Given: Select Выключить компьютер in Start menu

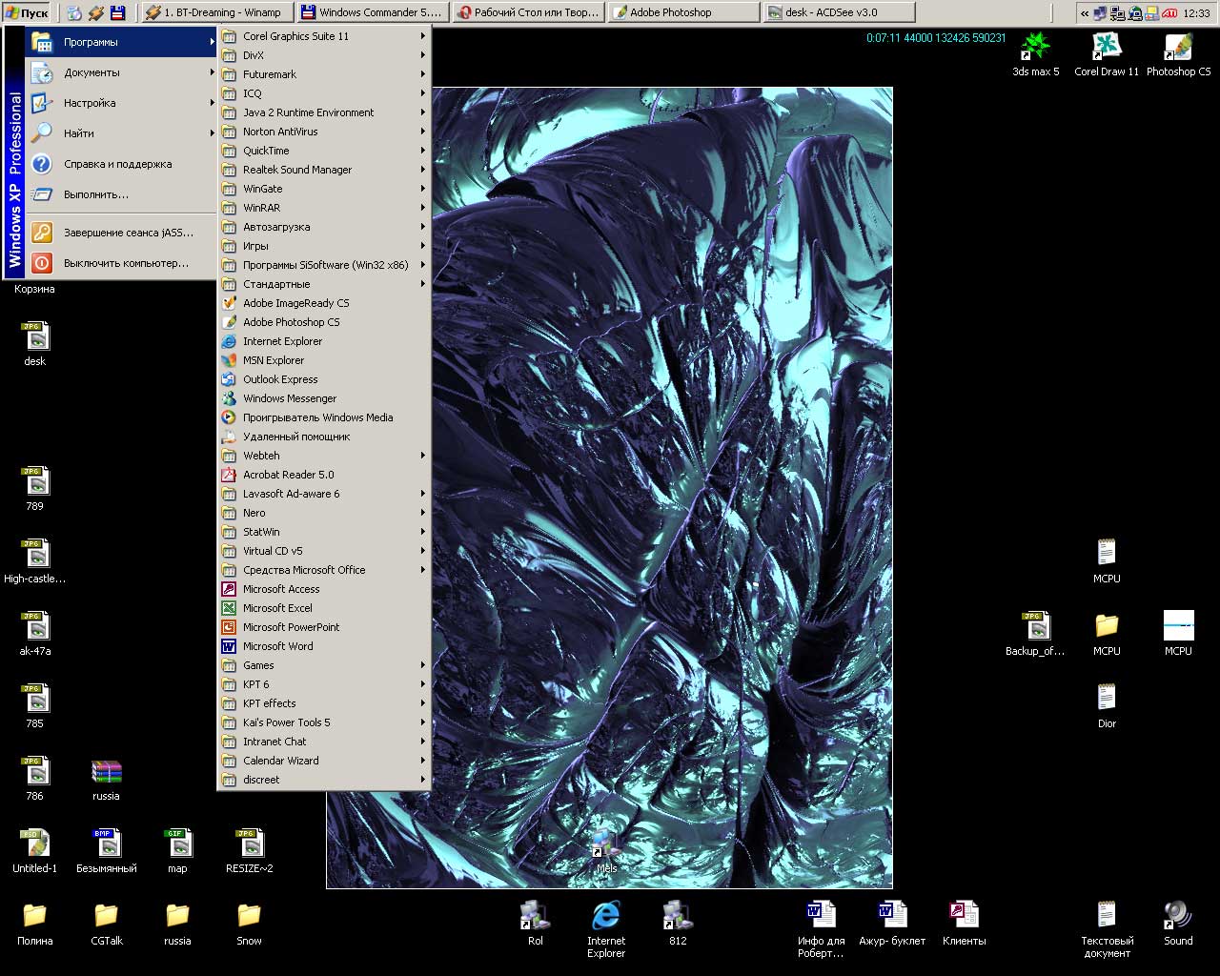Looking at the screenshot, I should [x=124, y=263].
